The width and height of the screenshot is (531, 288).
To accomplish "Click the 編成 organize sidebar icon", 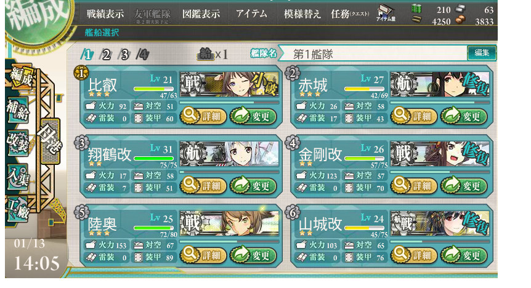I will 20,76.
